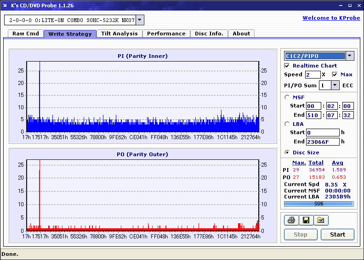364x260 pixels.
Task: Click the Avg column header
Action: (337, 163)
